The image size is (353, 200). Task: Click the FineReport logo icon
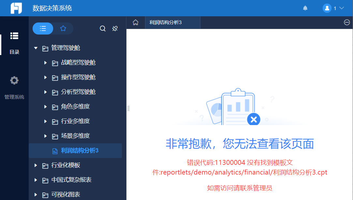(16, 8)
